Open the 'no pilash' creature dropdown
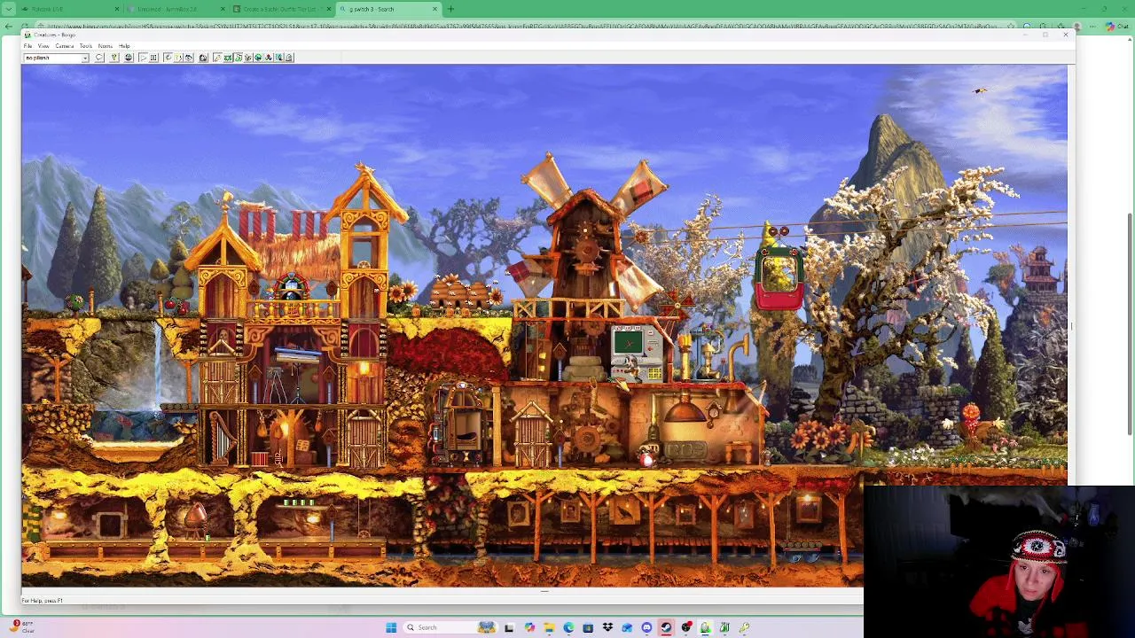This screenshot has width=1135, height=638. point(85,58)
